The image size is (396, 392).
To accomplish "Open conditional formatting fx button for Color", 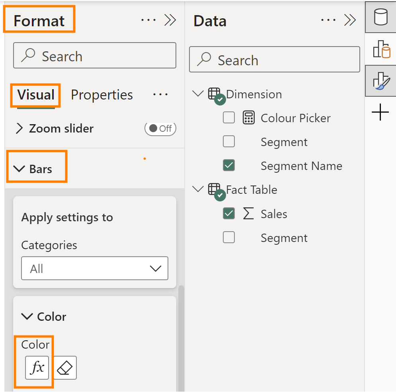I will [x=37, y=368].
